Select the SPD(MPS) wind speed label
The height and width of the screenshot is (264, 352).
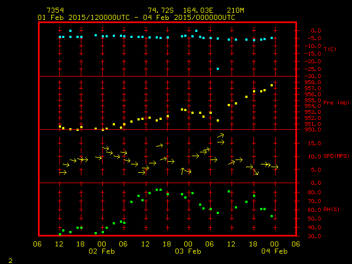[x=336, y=156]
